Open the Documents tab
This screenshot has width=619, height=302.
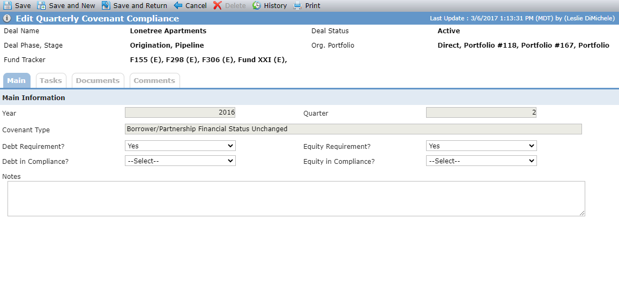98,80
